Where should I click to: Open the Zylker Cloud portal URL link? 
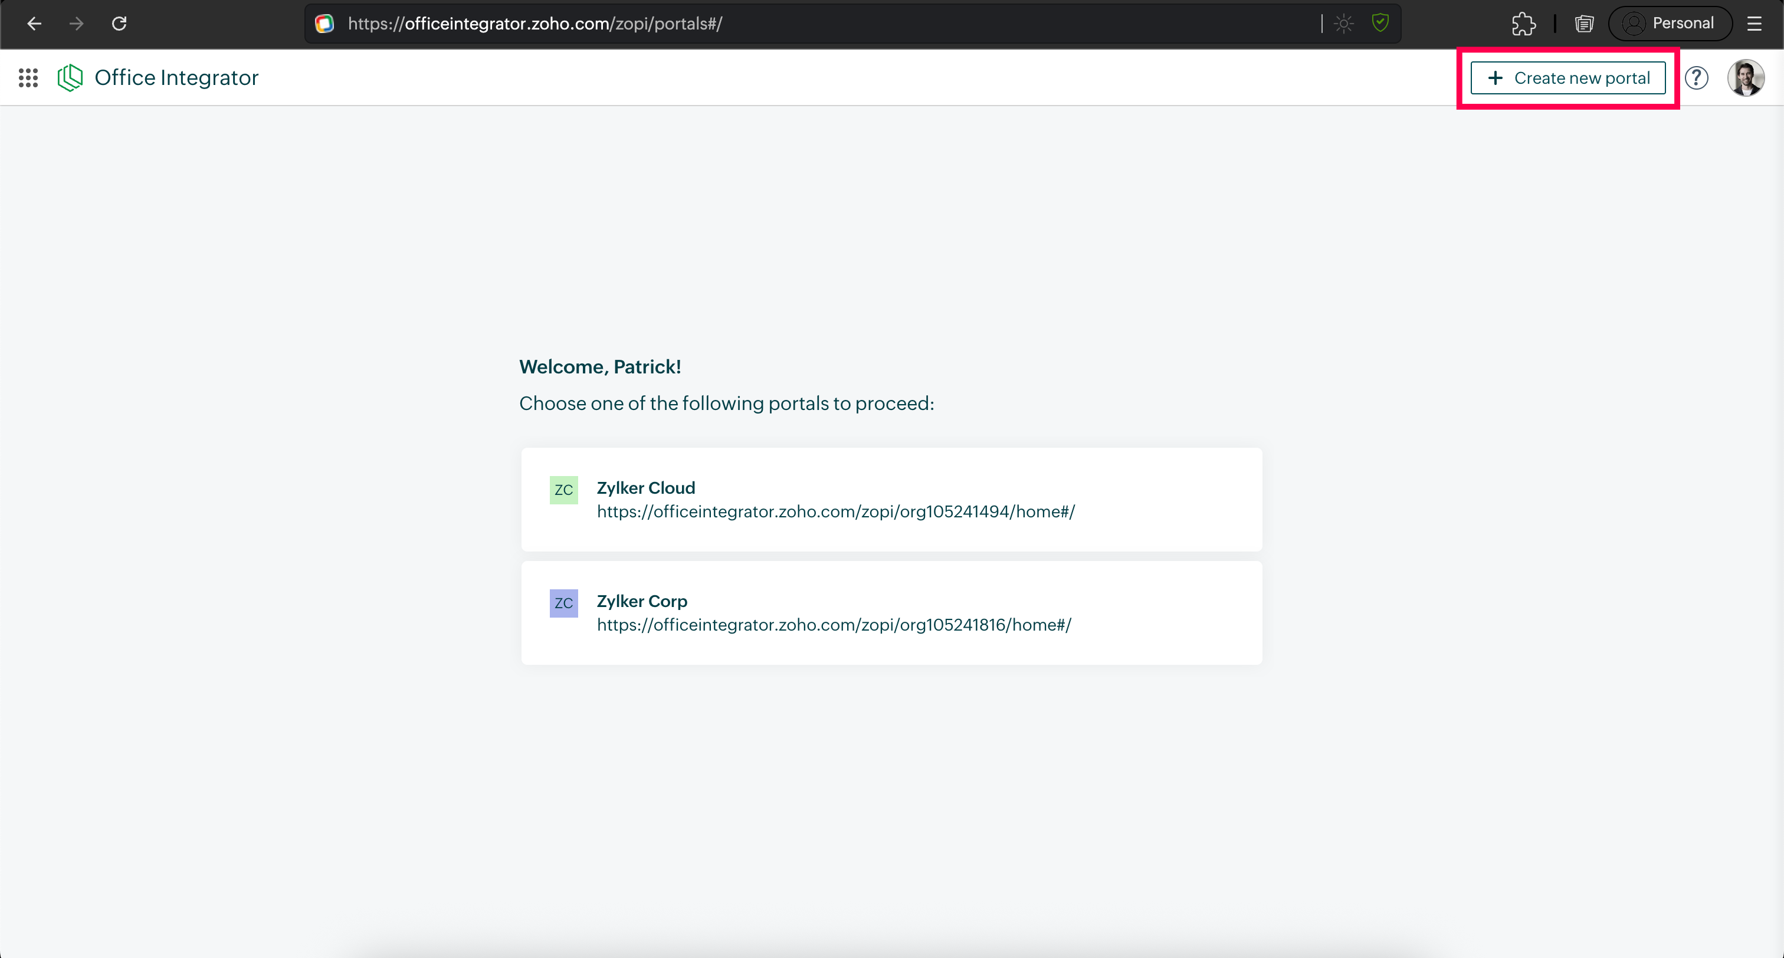pos(835,512)
